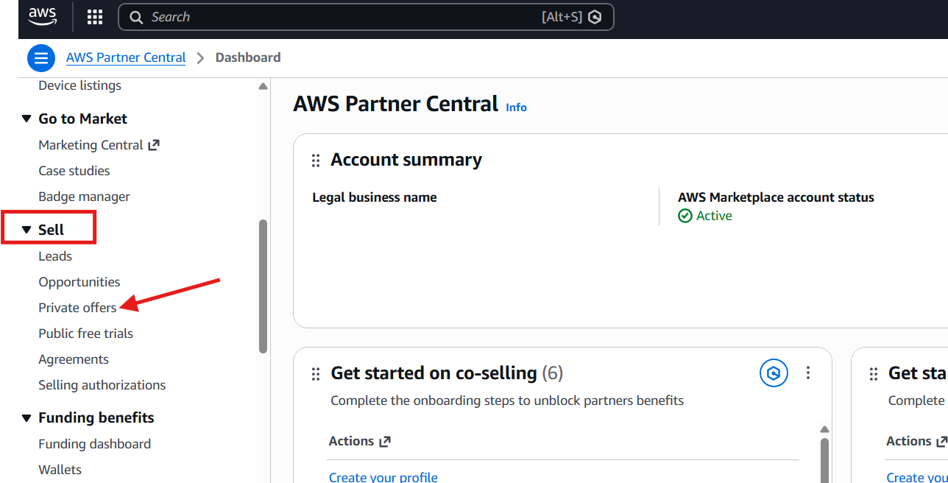Image resolution: width=948 pixels, height=483 pixels.
Task: Open the Create your profile link
Action: [x=383, y=477]
